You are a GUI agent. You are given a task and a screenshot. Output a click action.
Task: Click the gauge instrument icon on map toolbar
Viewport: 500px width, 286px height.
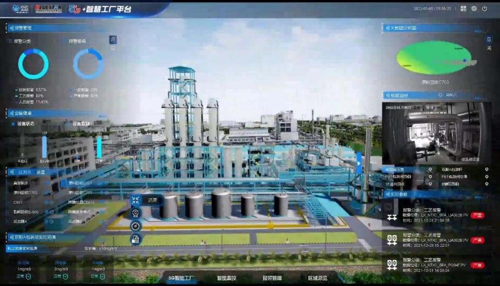[135, 226]
